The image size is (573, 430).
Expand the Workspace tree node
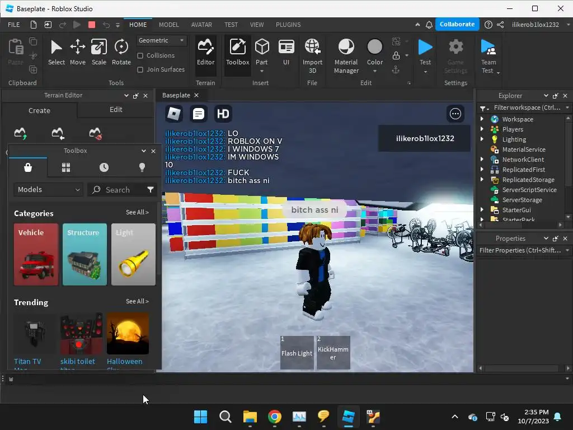pos(482,119)
